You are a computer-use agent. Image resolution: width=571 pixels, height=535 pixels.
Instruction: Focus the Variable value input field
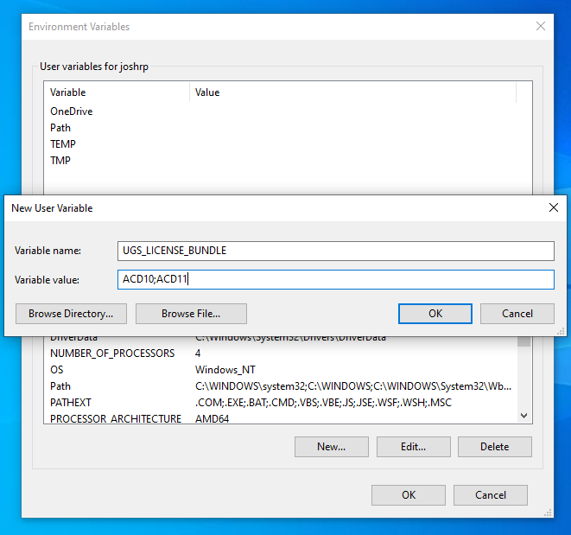pyautogui.click(x=337, y=279)
